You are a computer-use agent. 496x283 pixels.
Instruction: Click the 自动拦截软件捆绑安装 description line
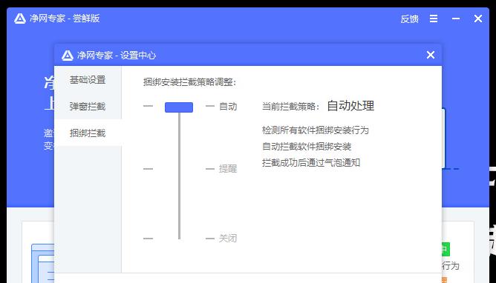pyautogui.click(x=307, y=147)
